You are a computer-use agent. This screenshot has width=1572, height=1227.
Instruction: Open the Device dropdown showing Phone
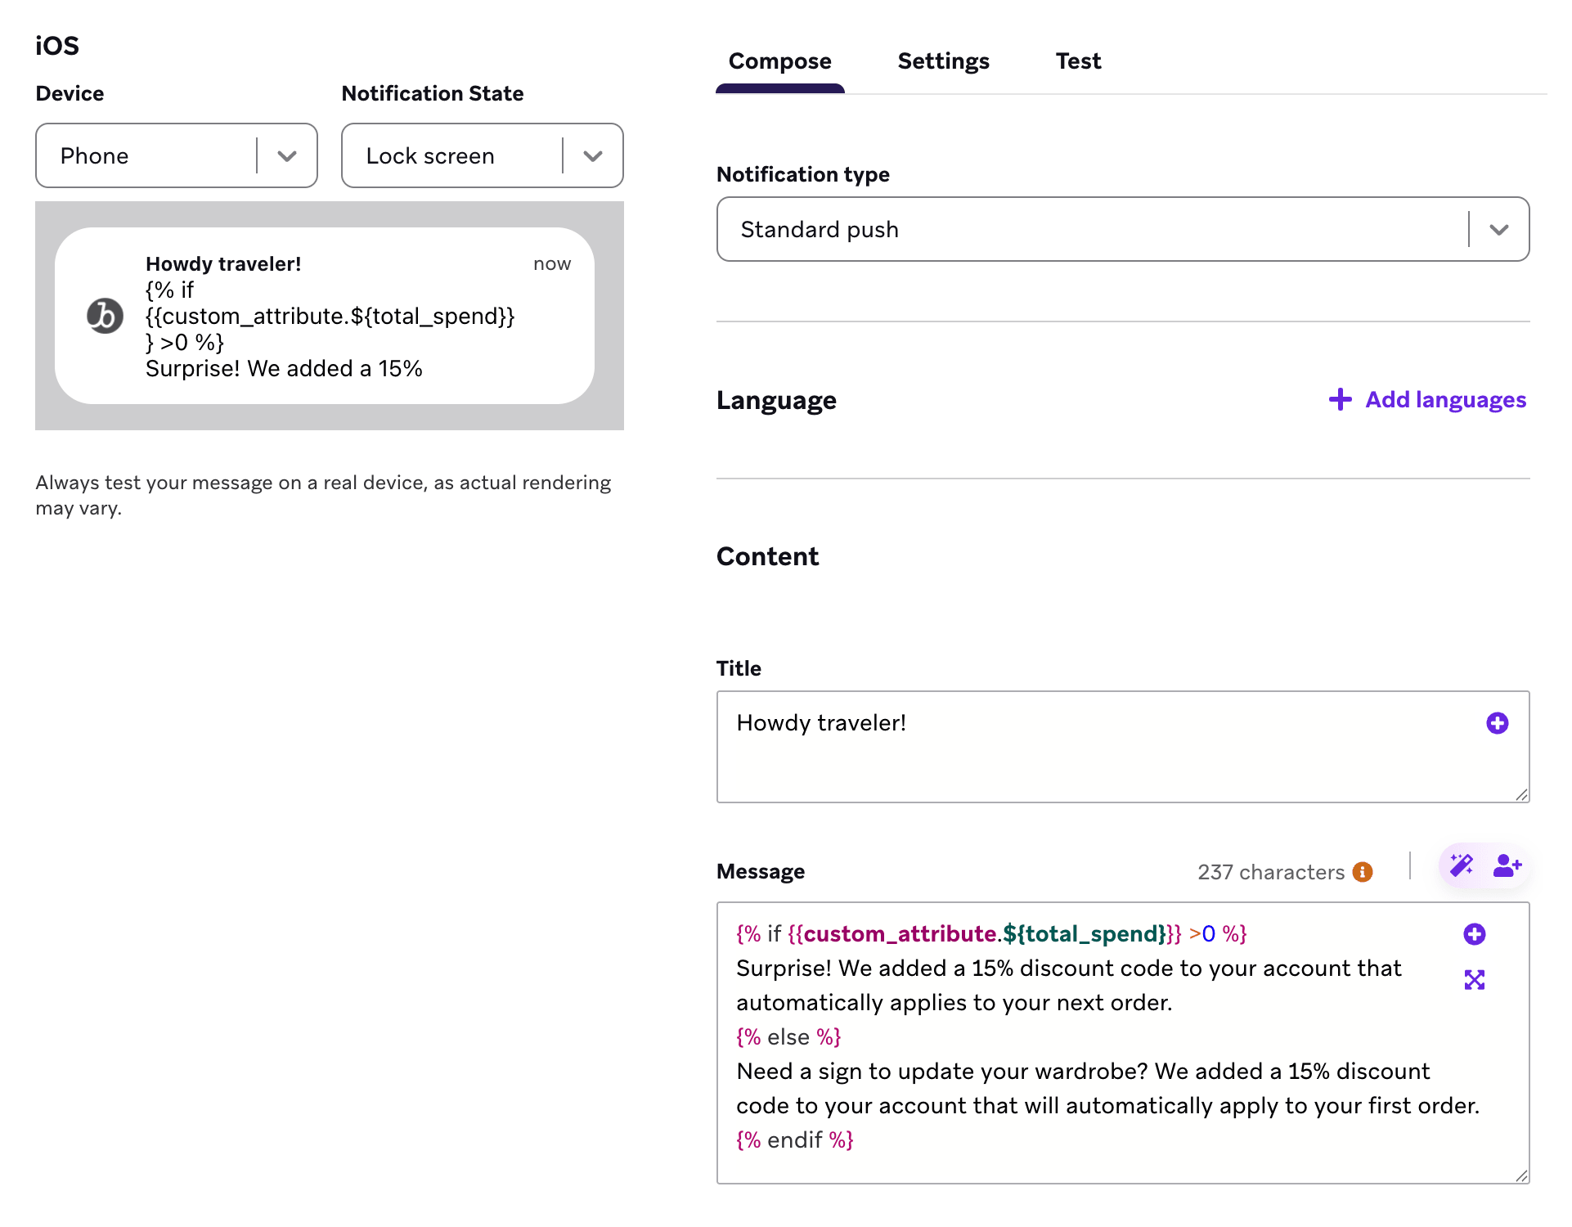tap(177, 155)
